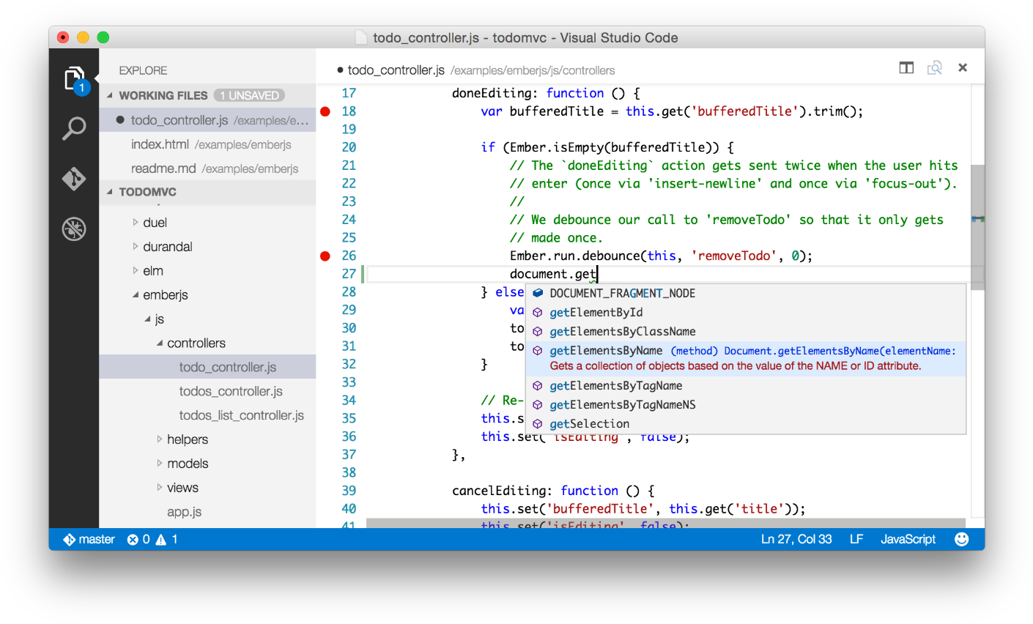Image resolution: width=1033 pixels, height=624 pixels.
Task: Collapse the TODOMVC section
Action: click(x=110, y=192)
